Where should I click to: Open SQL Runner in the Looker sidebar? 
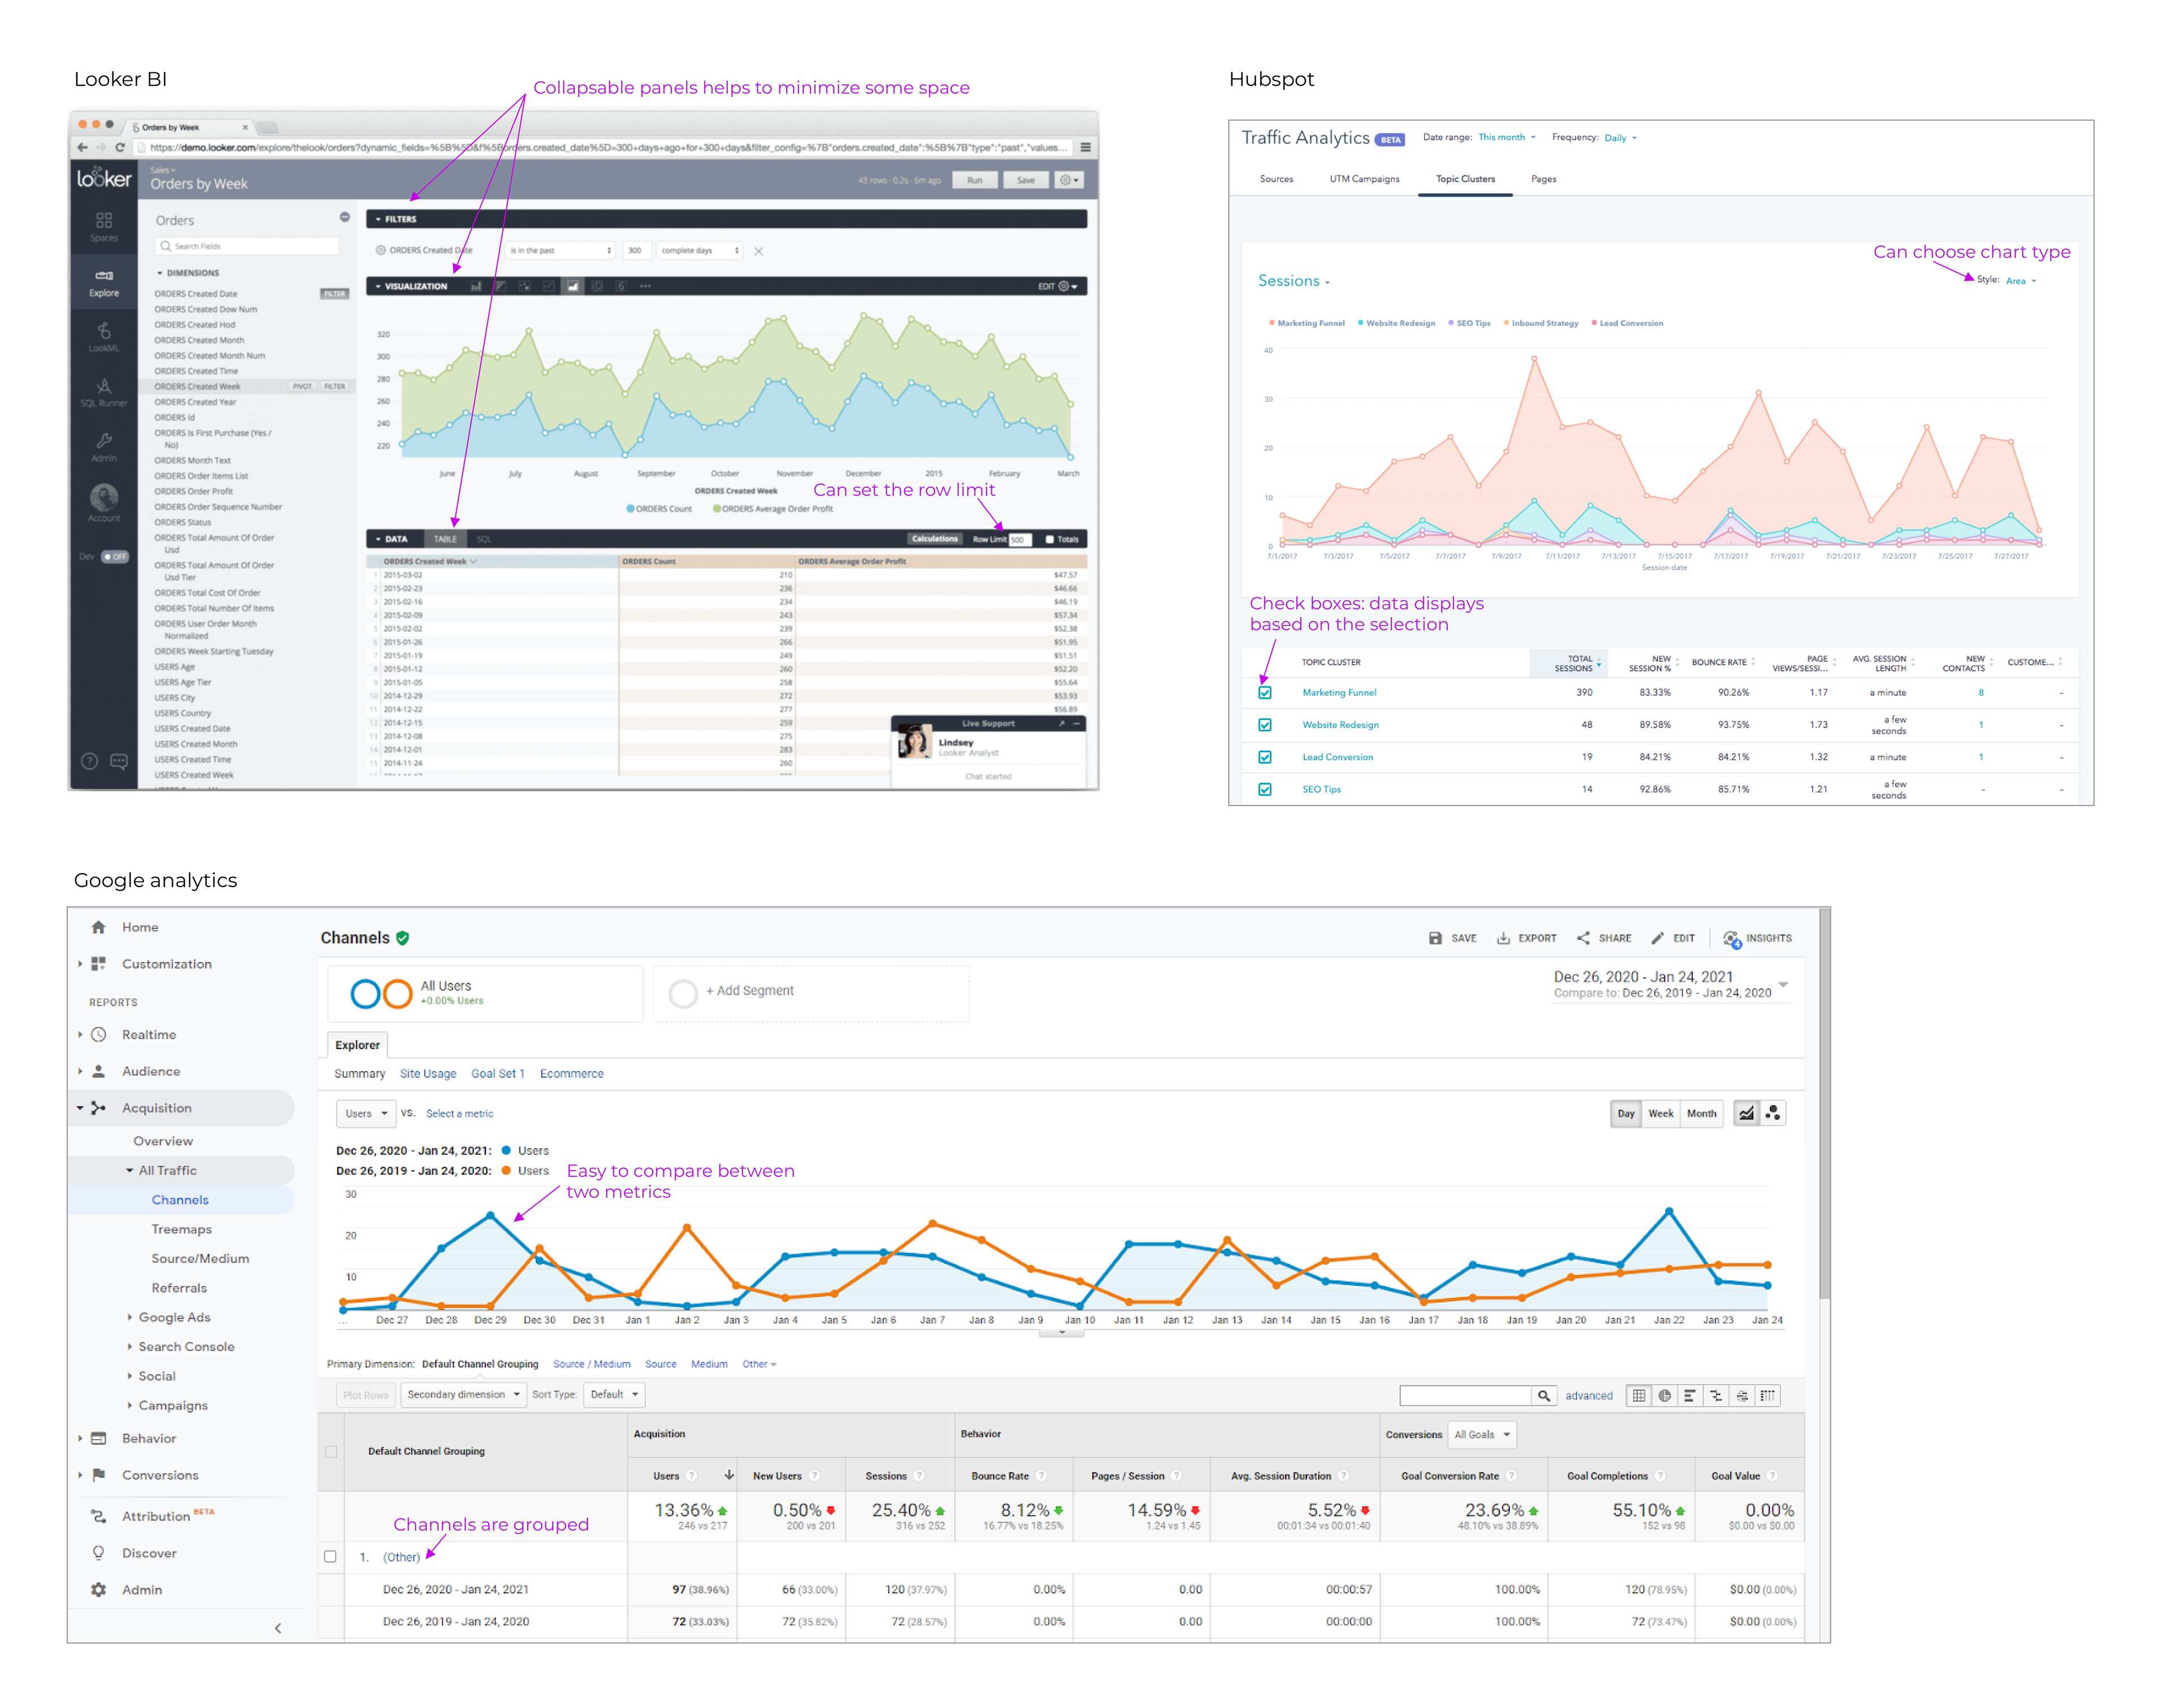tap(104, 392)
